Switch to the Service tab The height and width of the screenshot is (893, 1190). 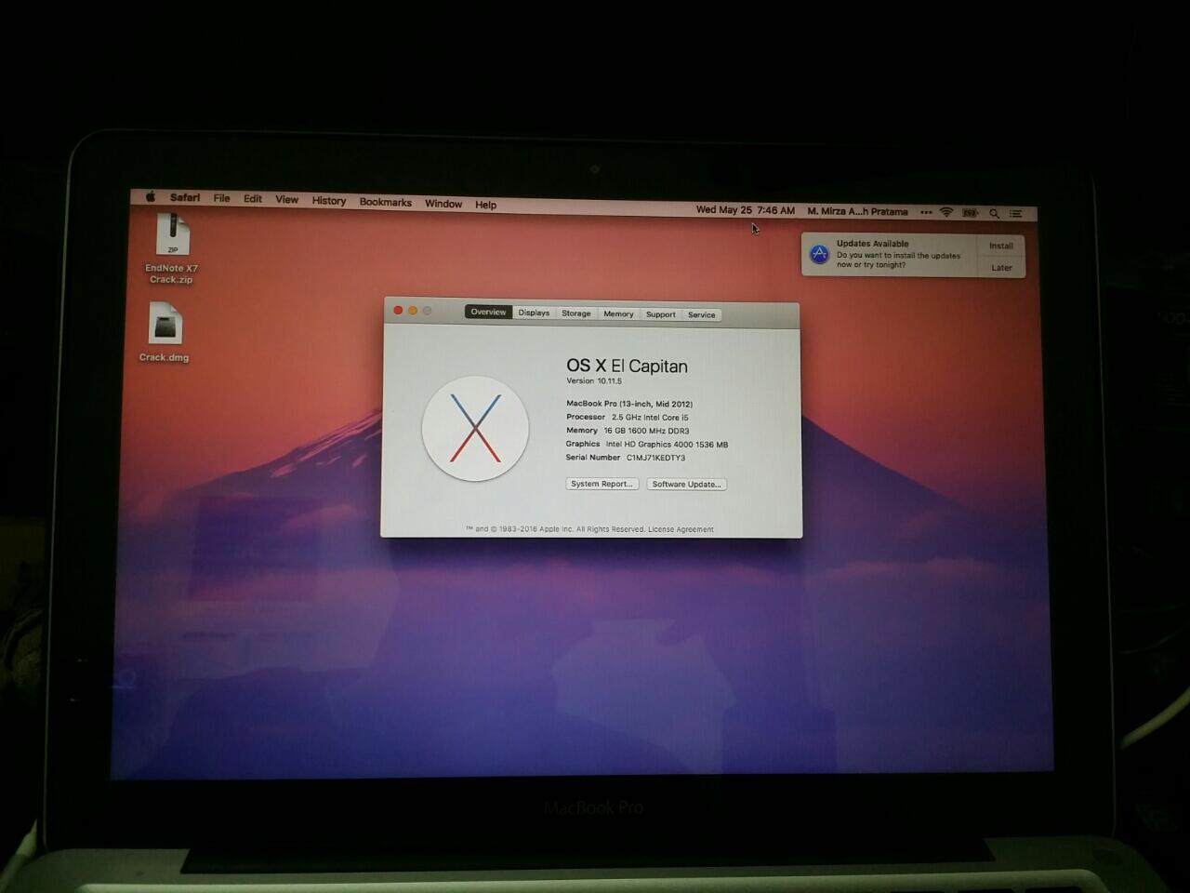click(702, 315)
